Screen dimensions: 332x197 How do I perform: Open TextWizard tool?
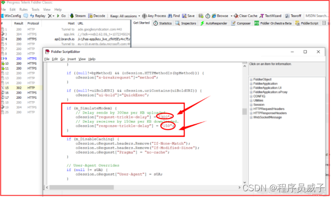270,16
